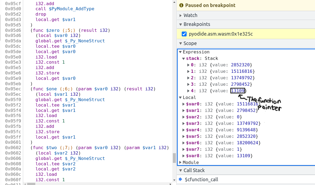This screenshot has width=315, height=185.
Task: Click the $PyModule_AddType call target
Action: tap(72, 9)
